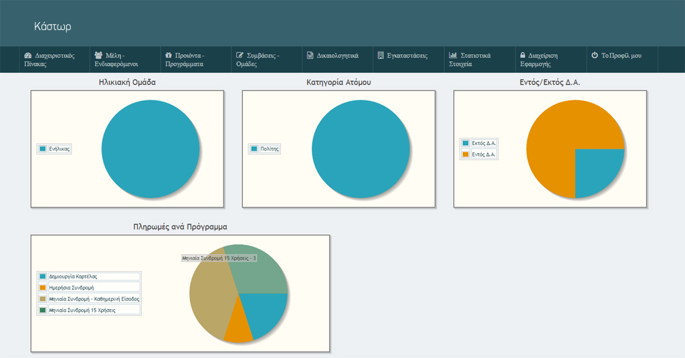The height and width of the screenshot is (358, 685).
Task: Open the Το Προφίλ μου menu
Action: [x=621, y=56]
